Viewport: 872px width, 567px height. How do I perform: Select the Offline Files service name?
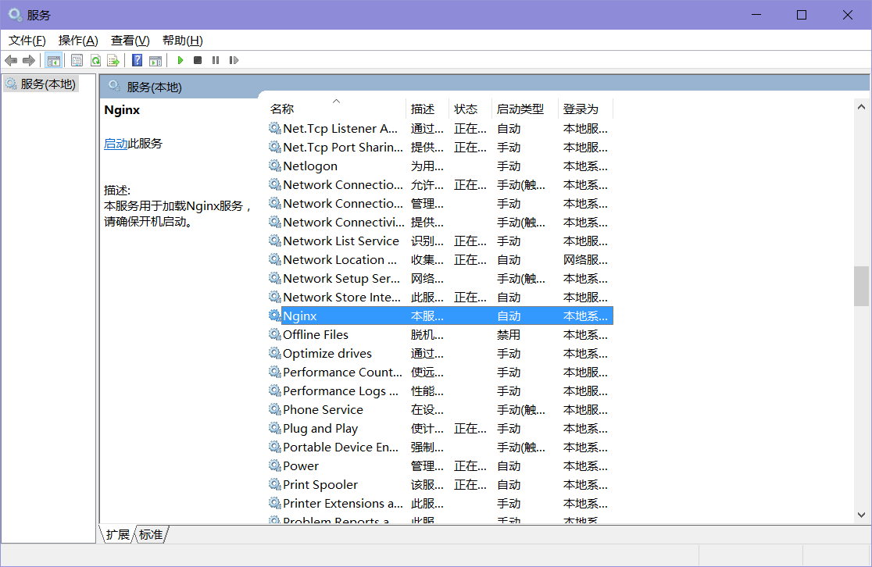[x=316, y=334]
